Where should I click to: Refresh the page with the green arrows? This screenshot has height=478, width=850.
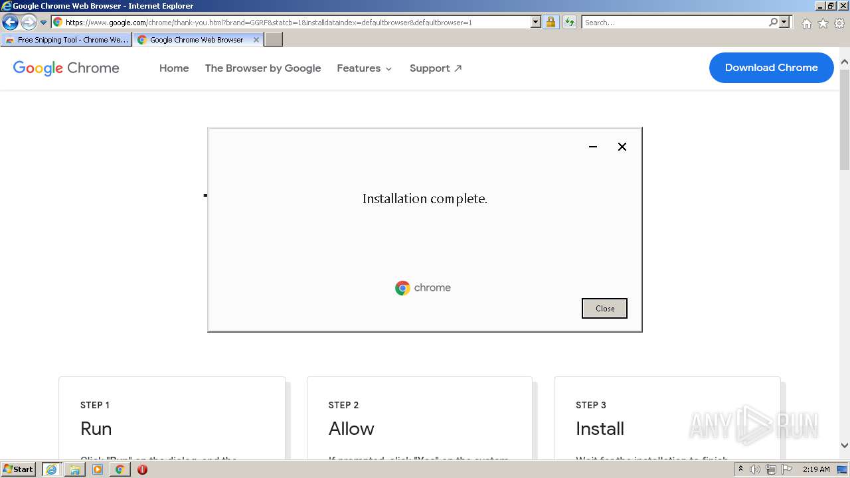pyautogui.click(x=570, y=22)
